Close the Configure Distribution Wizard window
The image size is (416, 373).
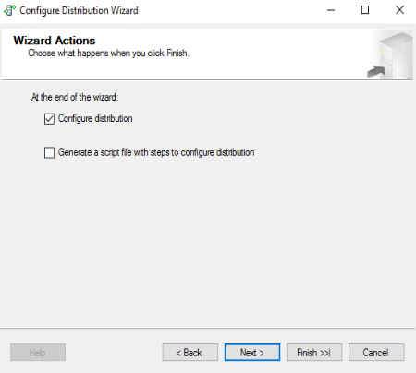[400, 10]
